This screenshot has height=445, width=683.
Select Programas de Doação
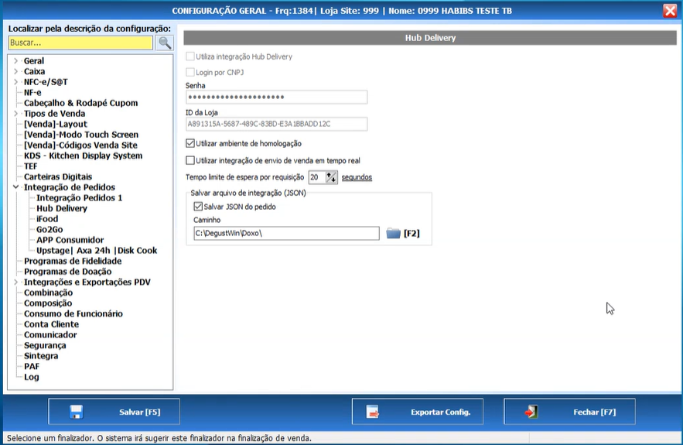click(67, 272)
